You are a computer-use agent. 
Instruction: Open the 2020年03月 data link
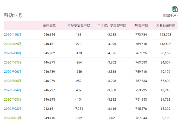12,99
